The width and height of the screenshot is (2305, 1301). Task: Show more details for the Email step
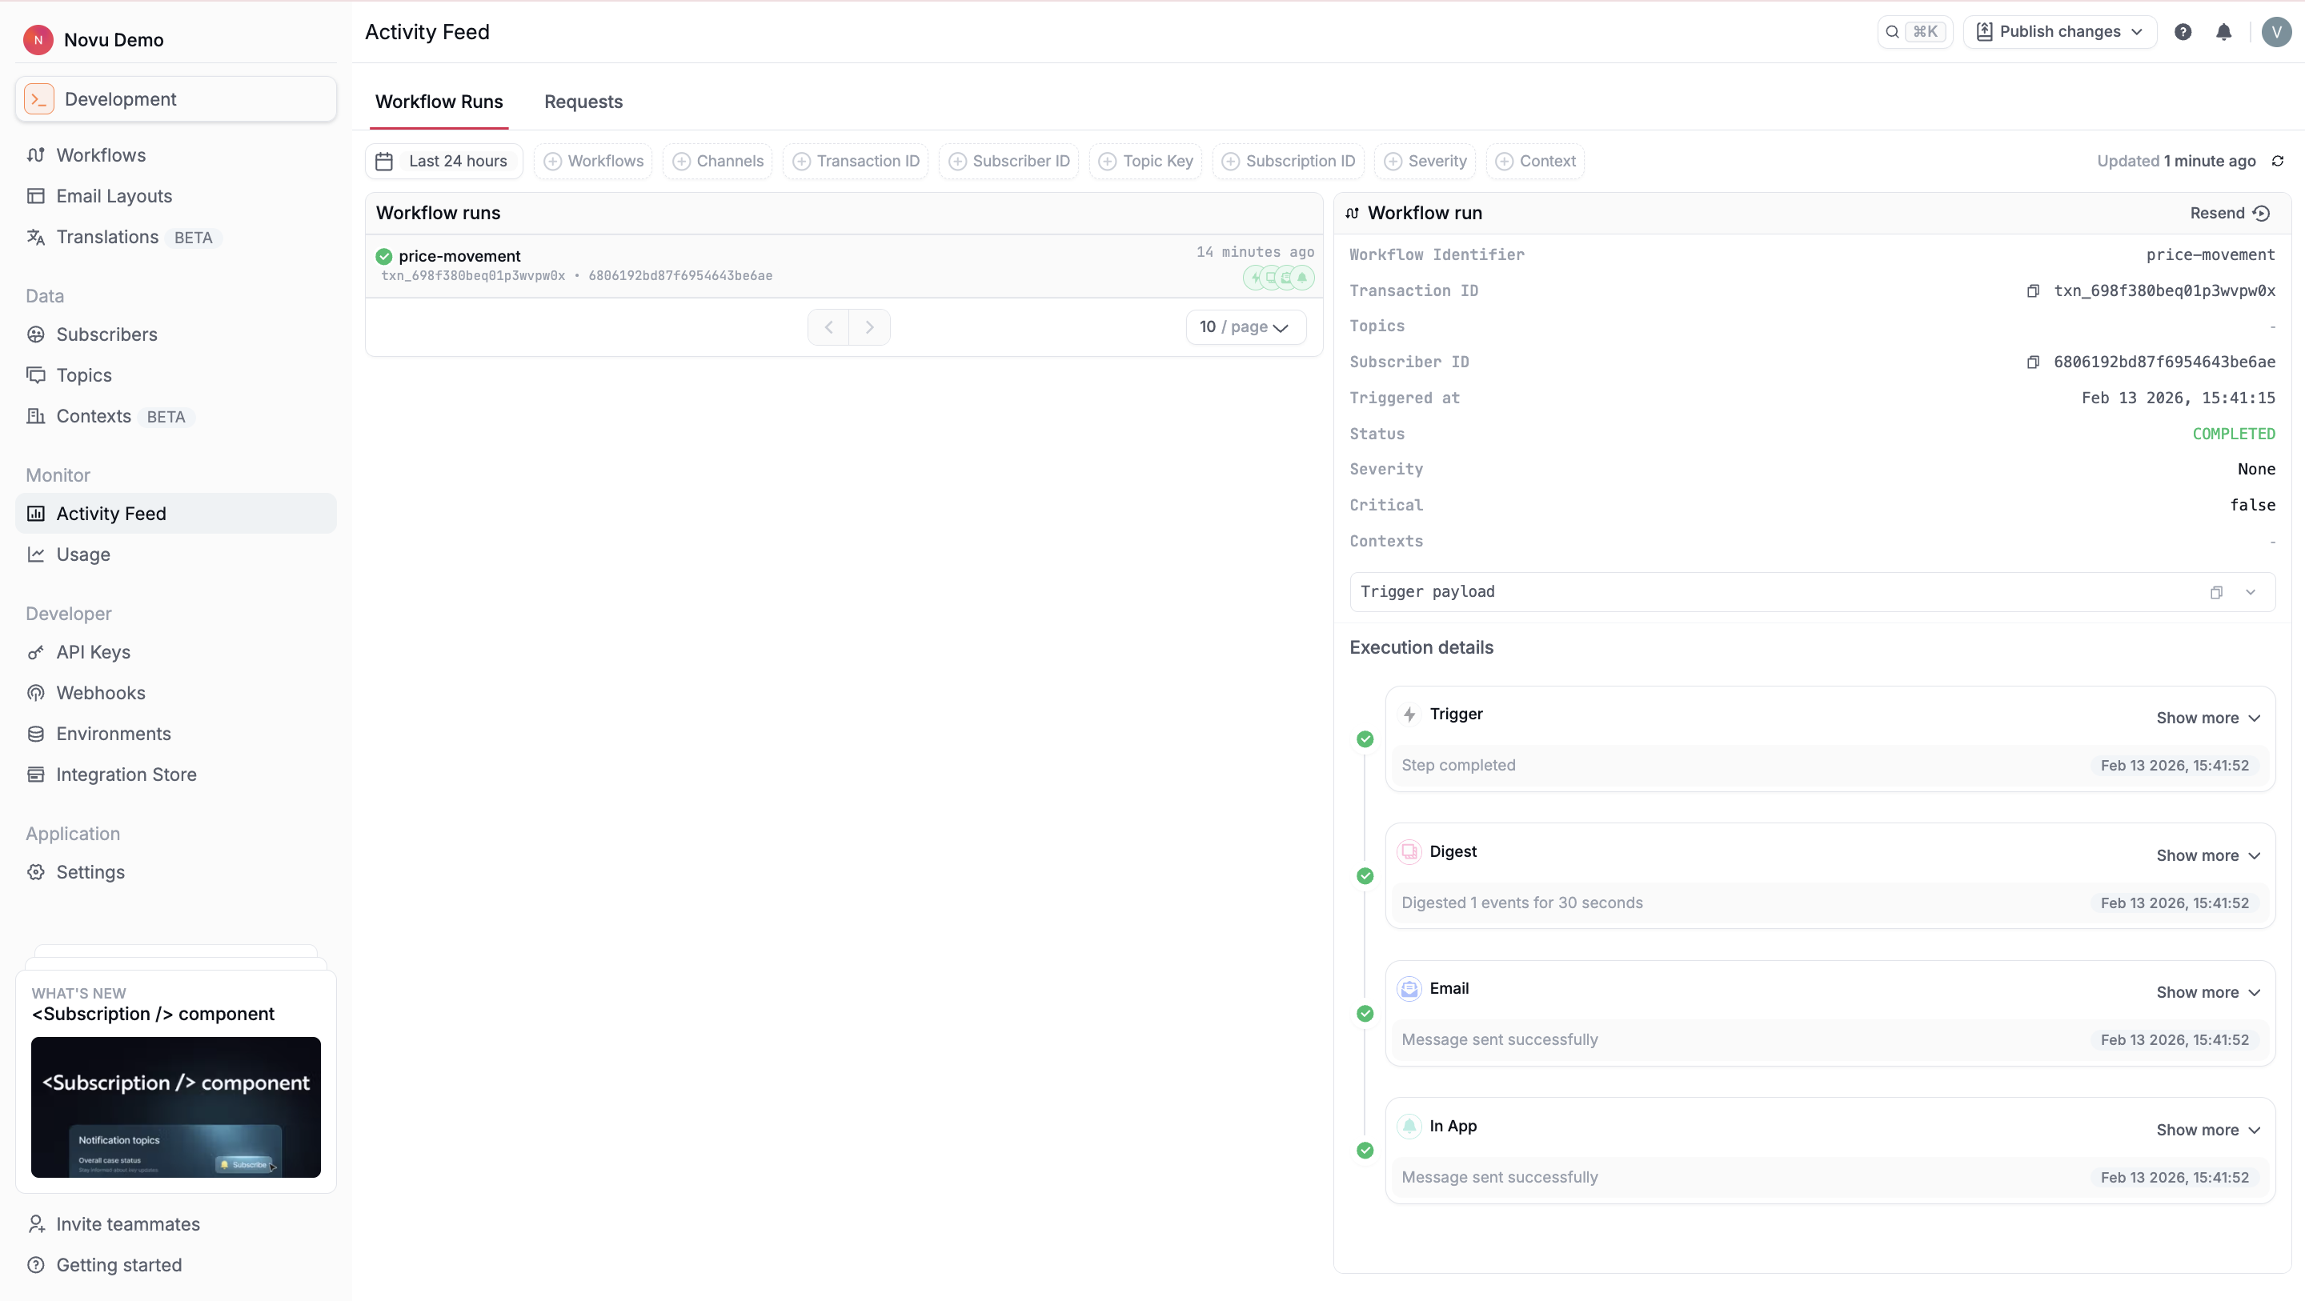click(2207, 992)
